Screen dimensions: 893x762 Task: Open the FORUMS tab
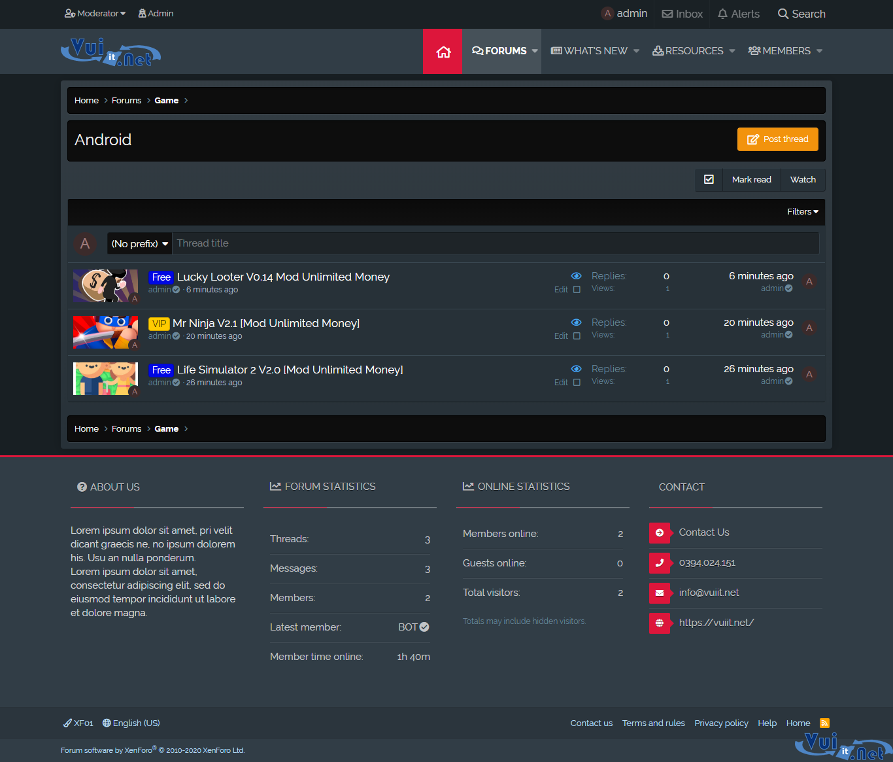pyautogui.click(x=499, y=51)
